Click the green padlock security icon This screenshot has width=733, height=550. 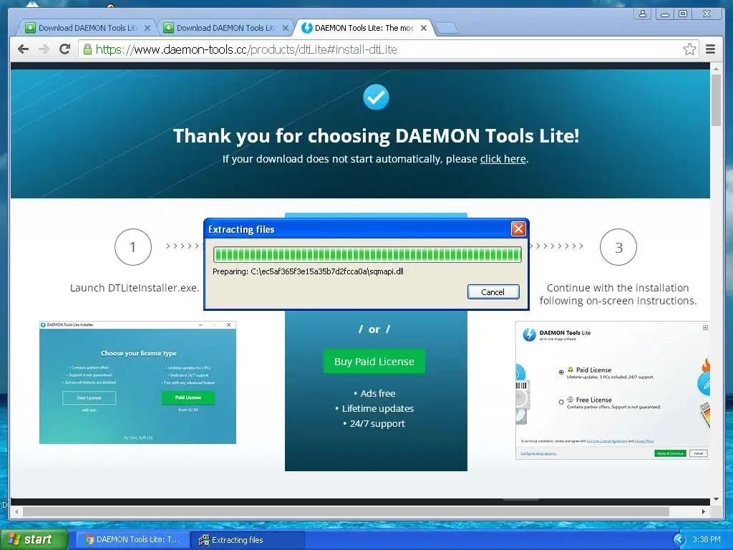(87, 49)
